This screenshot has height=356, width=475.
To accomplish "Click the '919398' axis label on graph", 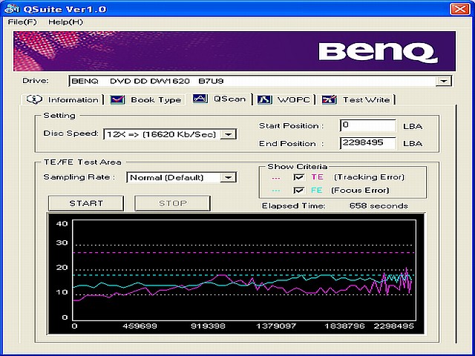I will (208, 326).
